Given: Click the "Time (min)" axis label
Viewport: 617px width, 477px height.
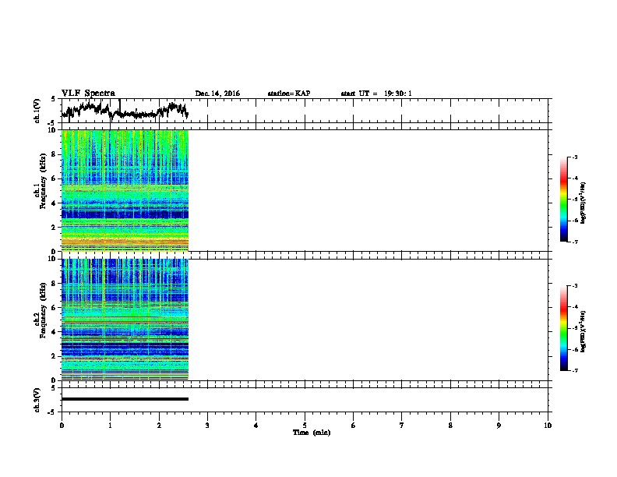Looking at the screenshot, I should (x=312, y=433).
